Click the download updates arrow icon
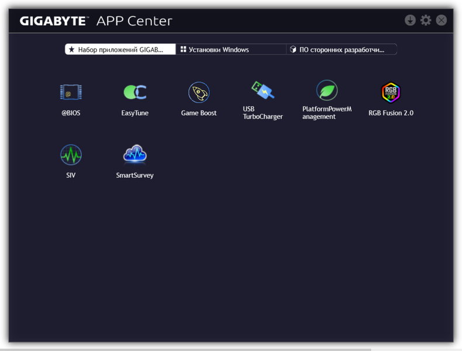 (x=410, y=20)
